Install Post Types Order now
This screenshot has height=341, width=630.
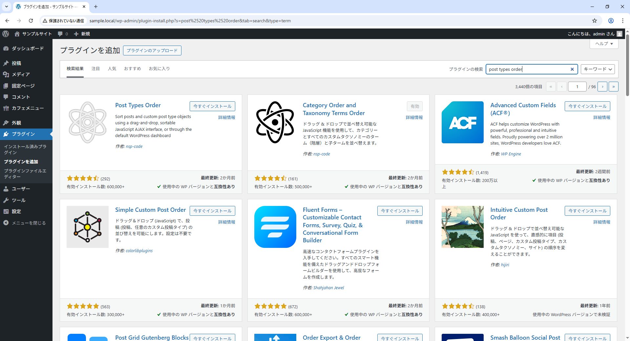click(212, 106)
